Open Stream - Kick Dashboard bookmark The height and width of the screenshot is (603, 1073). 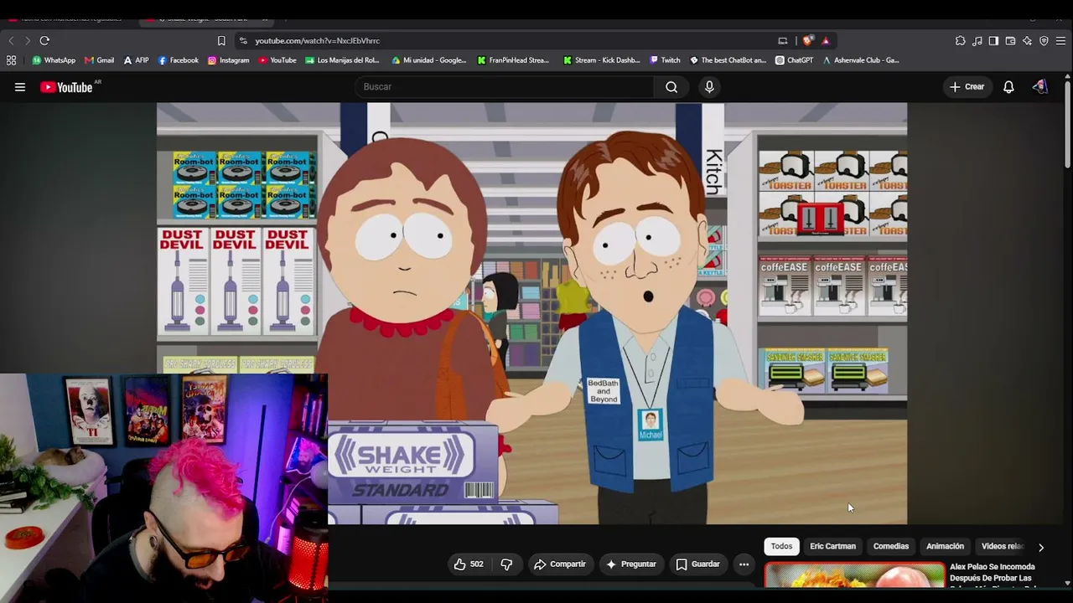602,60
